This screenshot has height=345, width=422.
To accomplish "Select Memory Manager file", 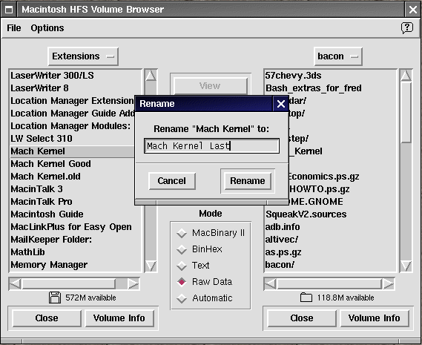I will (x=76, y=265).
